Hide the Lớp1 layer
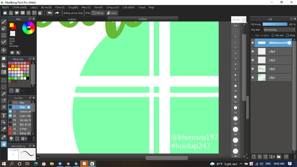 coord(253,77)
